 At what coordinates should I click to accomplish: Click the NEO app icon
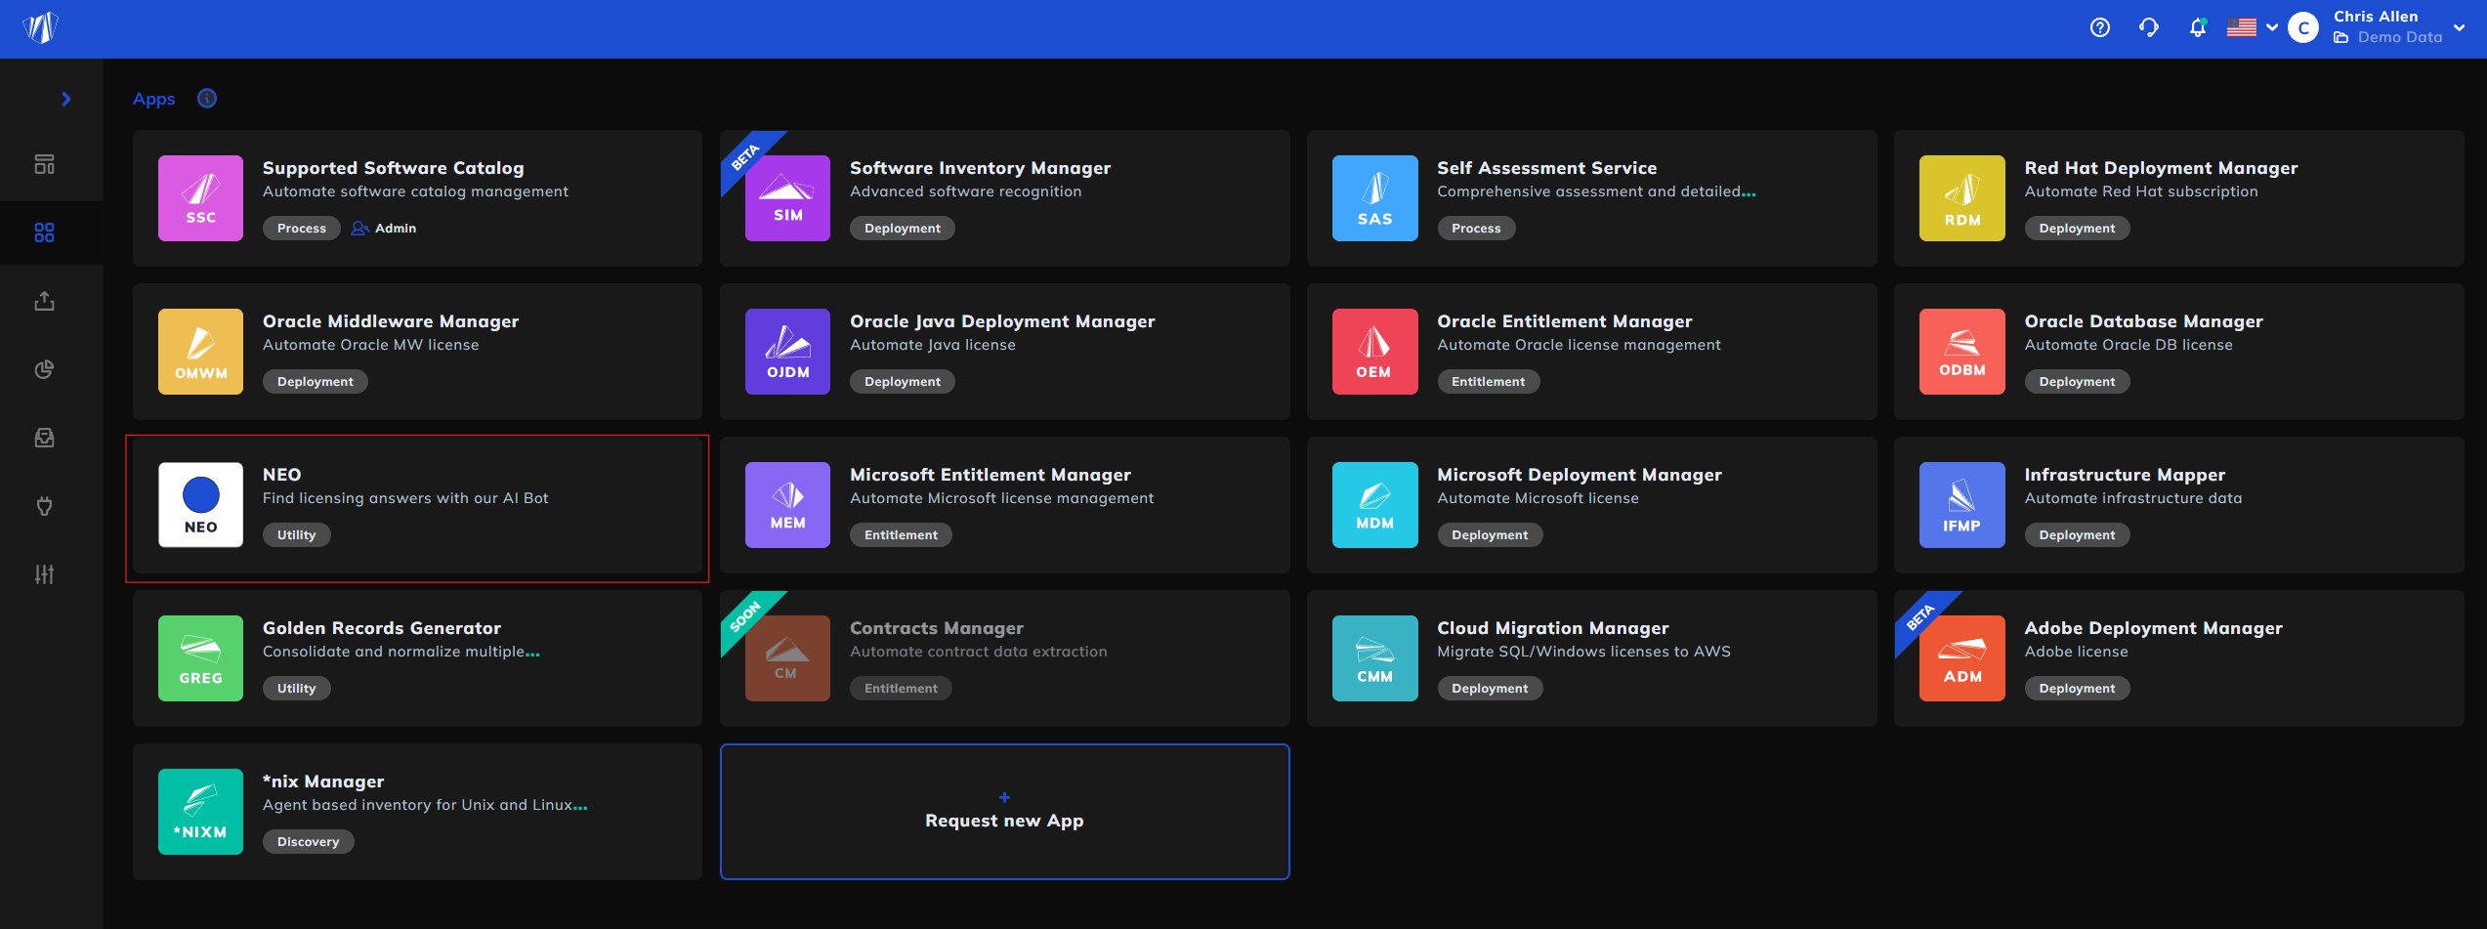[x=200, y=505]
